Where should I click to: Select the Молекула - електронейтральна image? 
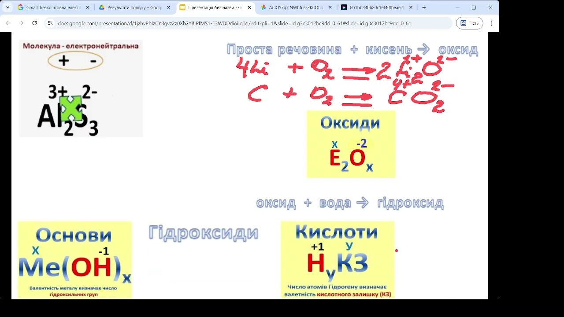pos(81,89)
